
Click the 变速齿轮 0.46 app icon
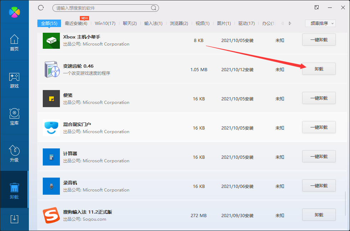pyautogui.click(x=52, y=69)
